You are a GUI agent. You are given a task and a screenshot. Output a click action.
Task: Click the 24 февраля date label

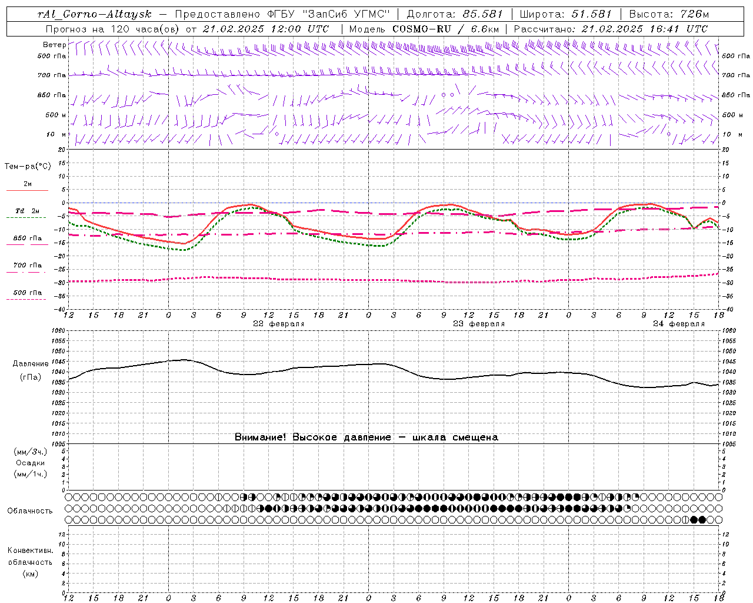coord(678,324)
